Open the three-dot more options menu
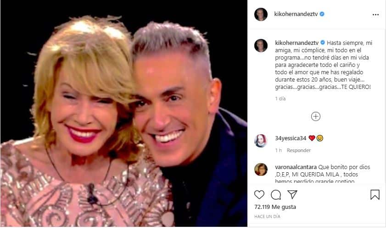Viewport: 386px width, 230px height. coord(375,15)
